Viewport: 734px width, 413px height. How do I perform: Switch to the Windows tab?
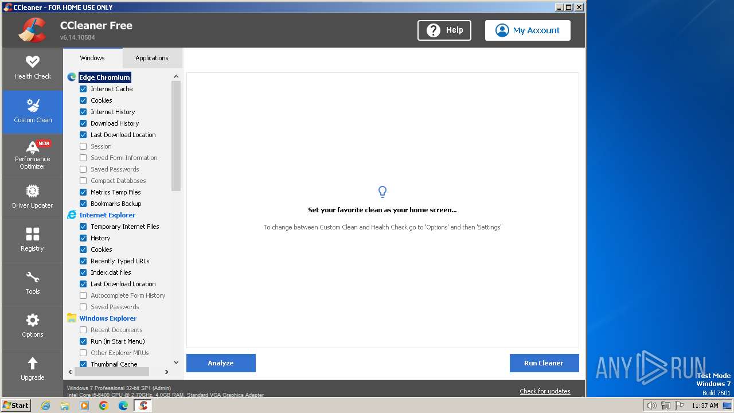[92, 58]
